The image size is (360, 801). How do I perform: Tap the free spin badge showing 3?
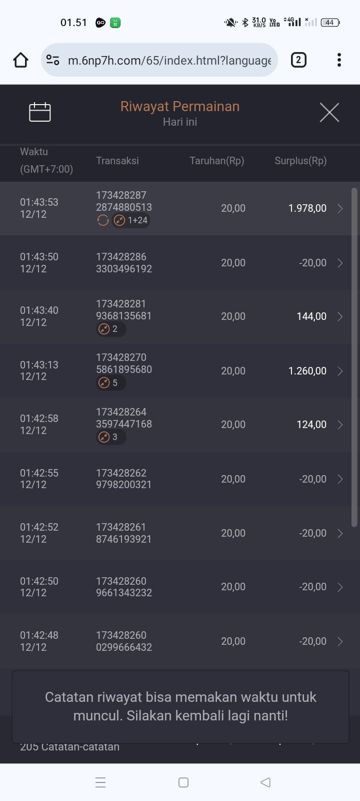[x=110, y=437]
